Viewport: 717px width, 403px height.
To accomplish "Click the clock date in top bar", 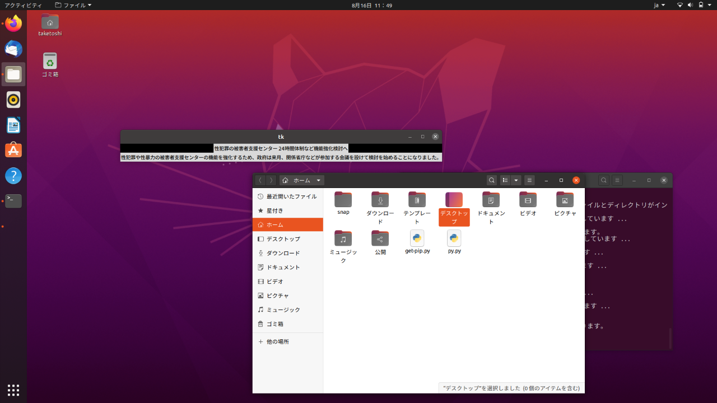I will click(371, 5).
